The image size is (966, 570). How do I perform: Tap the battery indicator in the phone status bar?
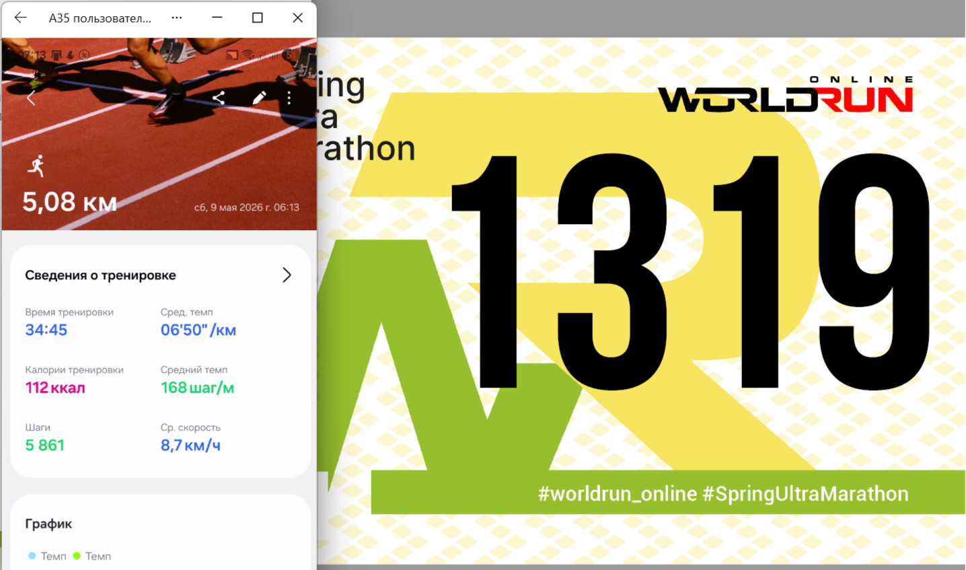tap(290, 55)
